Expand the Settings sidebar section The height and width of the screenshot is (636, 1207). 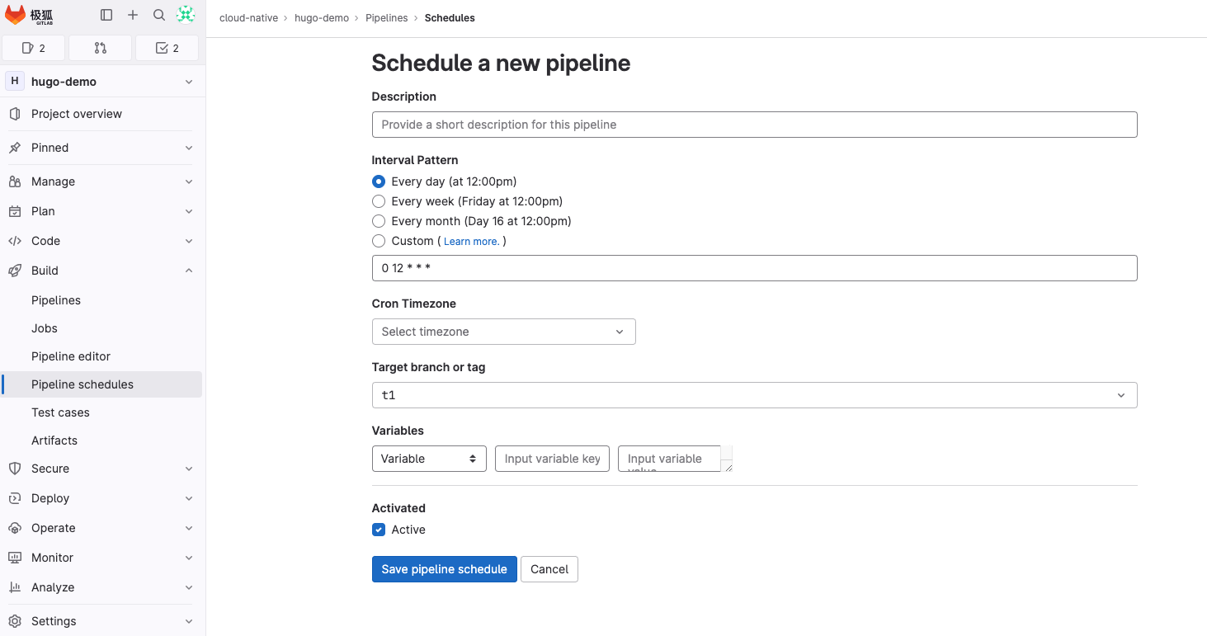[54, 621]
